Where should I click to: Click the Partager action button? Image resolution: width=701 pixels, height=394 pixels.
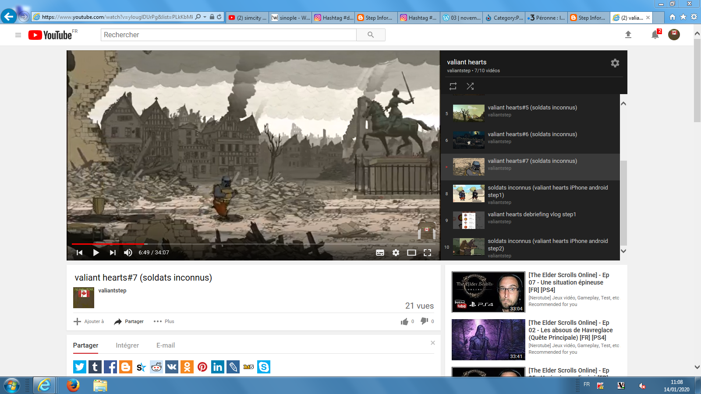pyautogui.click(x=129, y=321)
